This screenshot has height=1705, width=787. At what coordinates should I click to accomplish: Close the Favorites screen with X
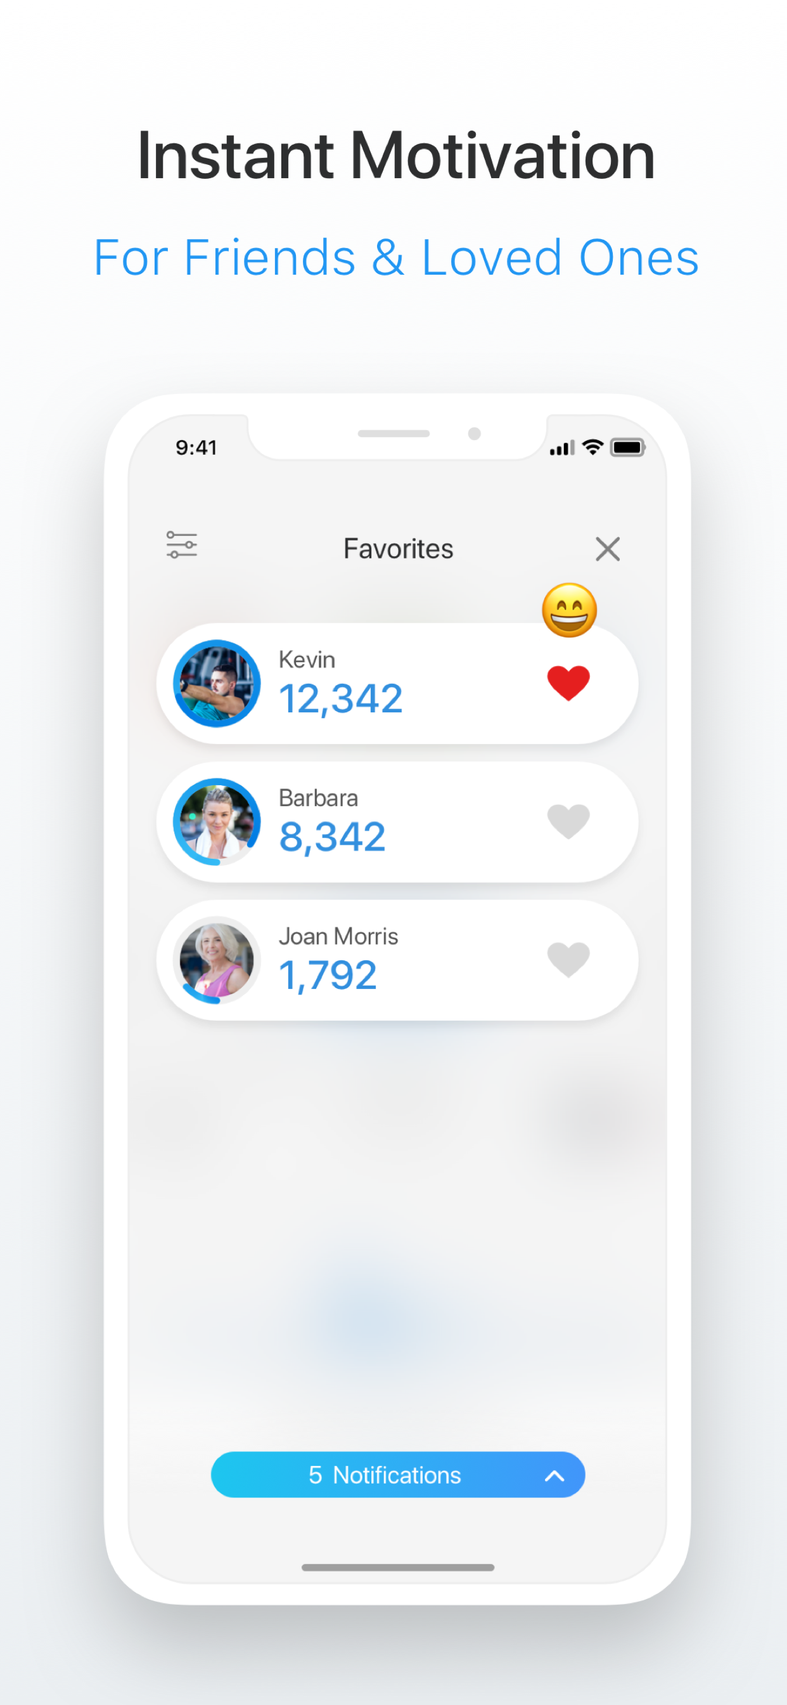tap(607, 549)
